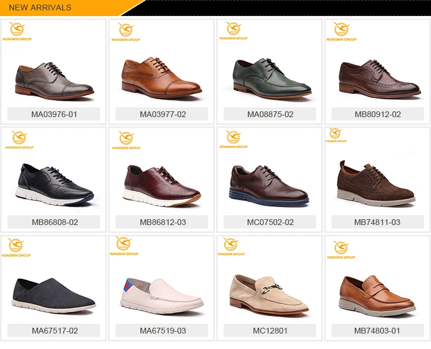
Task: Click the Hongmin Group logo on MB86808-02 card
Action: pos(19,139)
